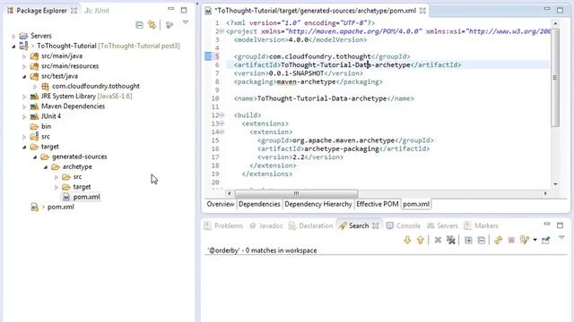Toggle Link with Editor in Package Explorer
574x322 pixels.
[x=152, y=25]
